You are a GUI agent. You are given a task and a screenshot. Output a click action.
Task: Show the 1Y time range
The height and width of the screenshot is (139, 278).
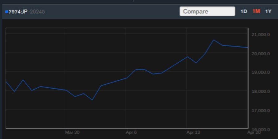(268, 11)
